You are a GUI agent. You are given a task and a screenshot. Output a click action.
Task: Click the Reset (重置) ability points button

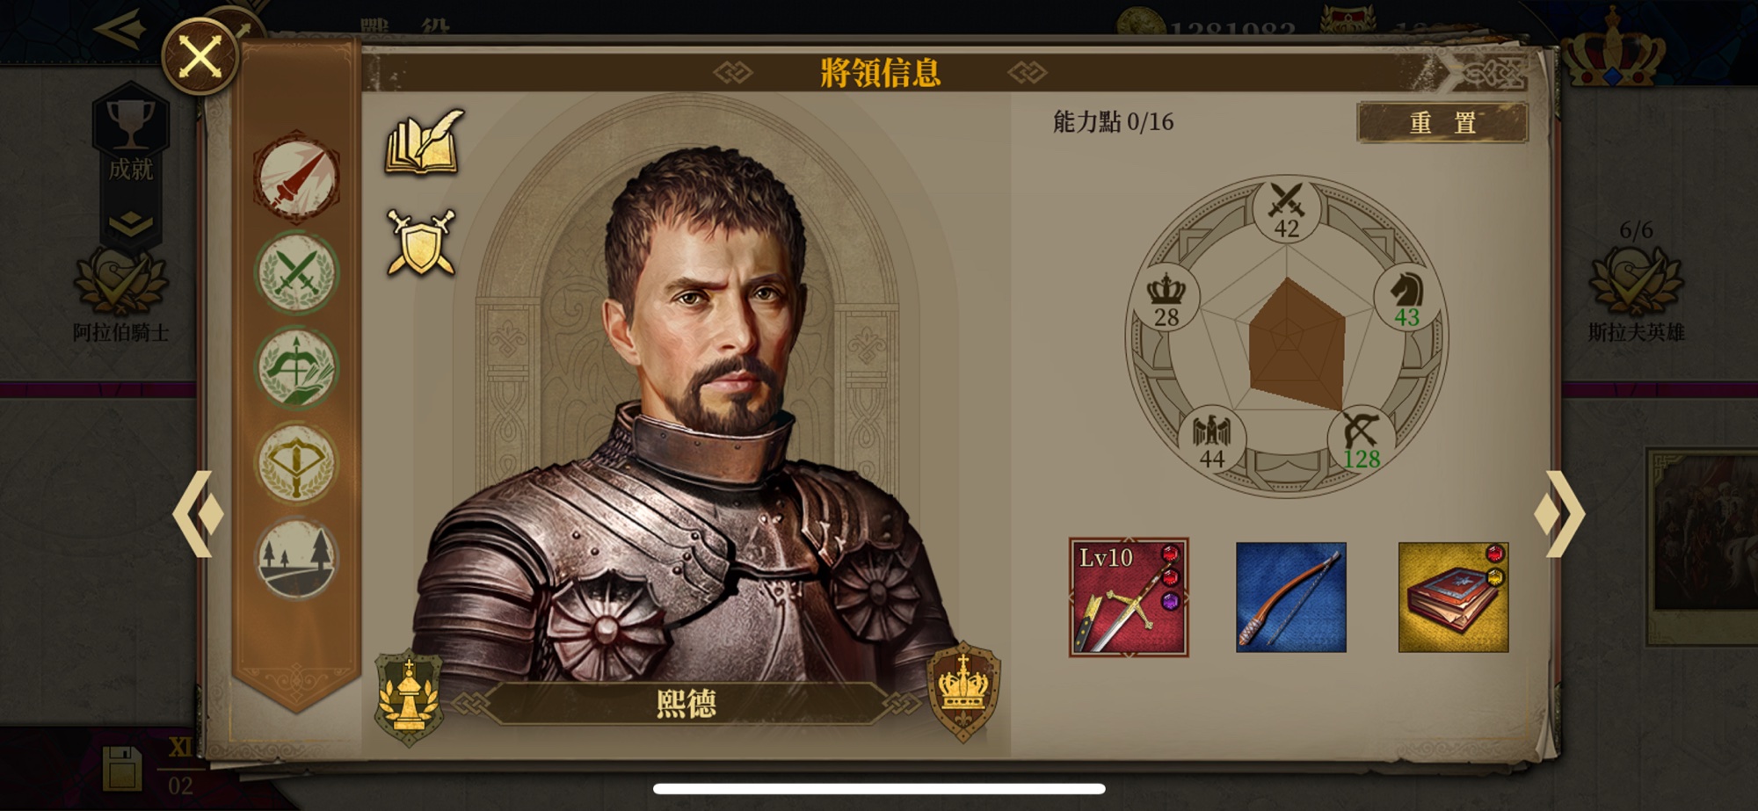click(x=1442, y=122)
